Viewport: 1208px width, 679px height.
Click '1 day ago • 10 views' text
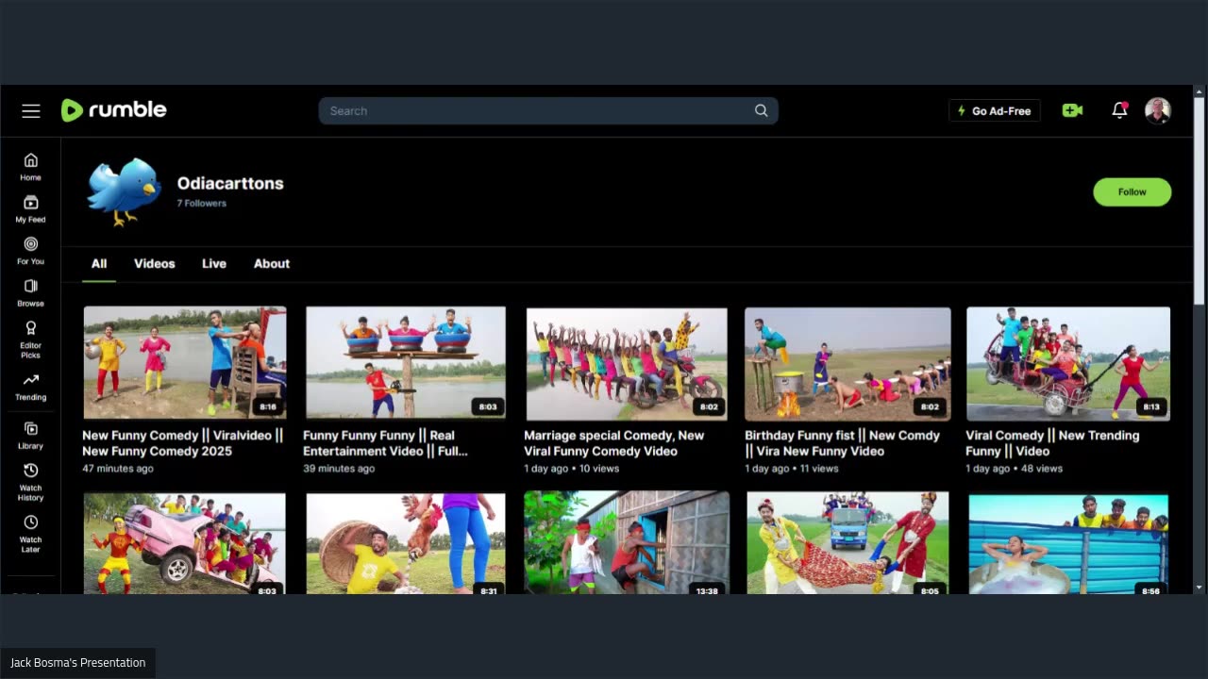572,469
